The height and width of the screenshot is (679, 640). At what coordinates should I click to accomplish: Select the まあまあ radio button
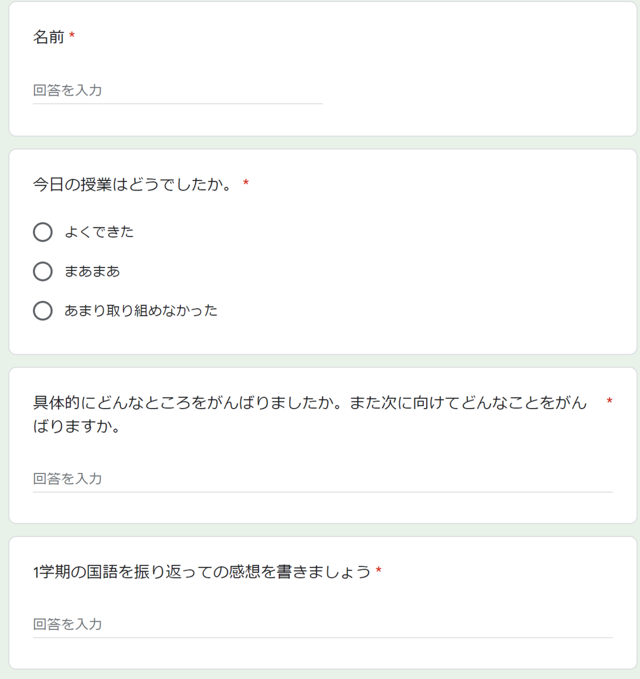42,271
